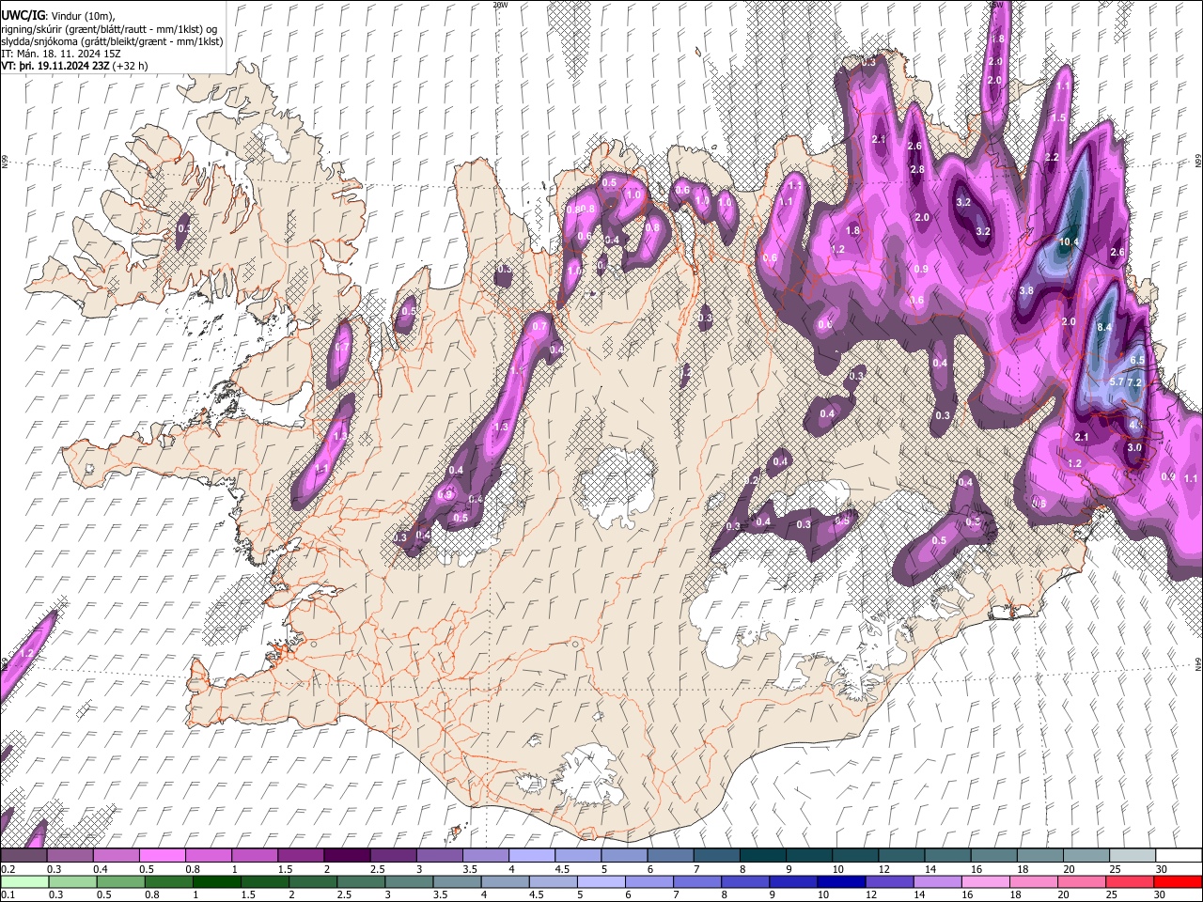The width and height of the screenshot is (1203, 902).
Task: Select the white upper swatch labeled 30
Action: [1177, 855]
